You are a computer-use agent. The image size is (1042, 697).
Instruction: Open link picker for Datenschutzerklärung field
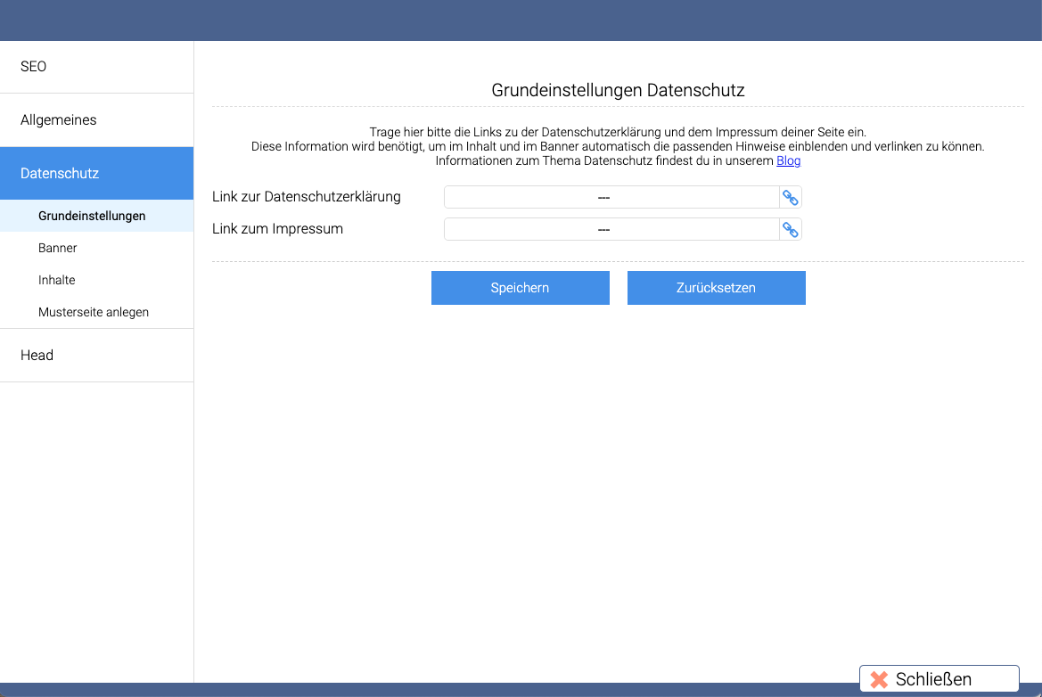790,197
